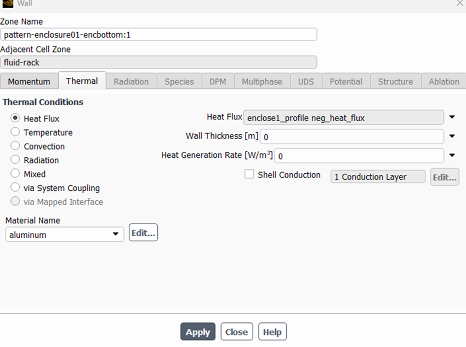Select the Temperature thermal condition

[15, 132]
